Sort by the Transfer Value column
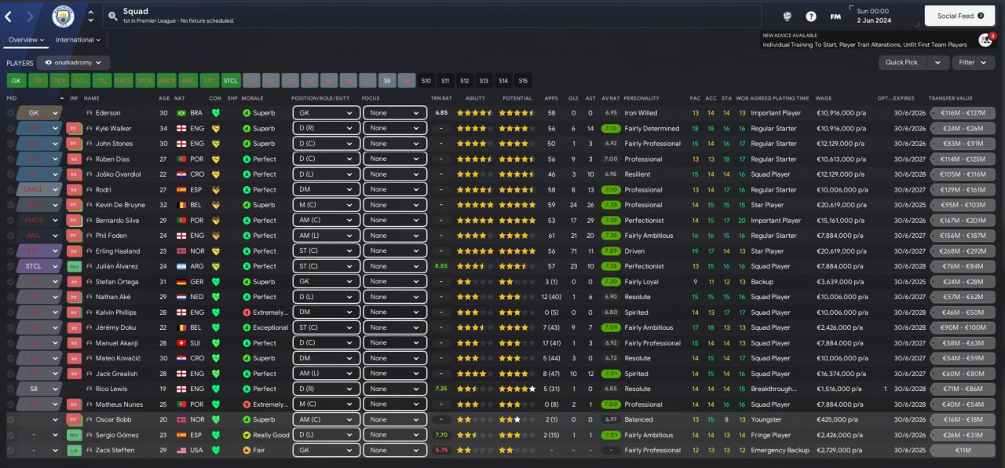Screen dimensions: 1005x468 pos(950,98)
